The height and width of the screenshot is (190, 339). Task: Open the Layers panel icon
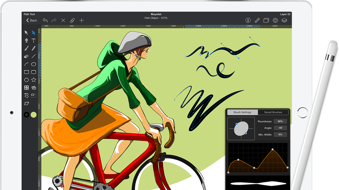[x=284, y=20]
